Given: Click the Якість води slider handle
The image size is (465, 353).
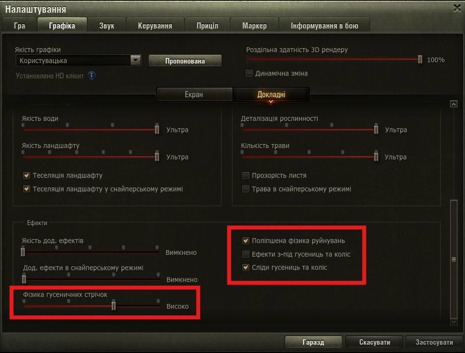Looking at the screenshot, I should [157, 129].
